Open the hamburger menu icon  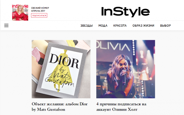(6, 25)
